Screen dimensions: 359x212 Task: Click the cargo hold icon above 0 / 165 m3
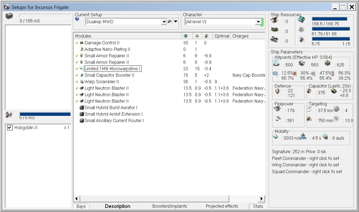(x=9, y=16)
